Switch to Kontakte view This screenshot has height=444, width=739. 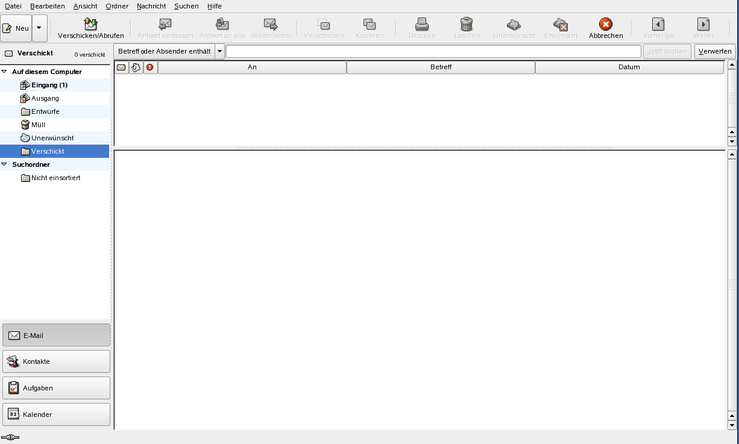(x=56, y=361)
